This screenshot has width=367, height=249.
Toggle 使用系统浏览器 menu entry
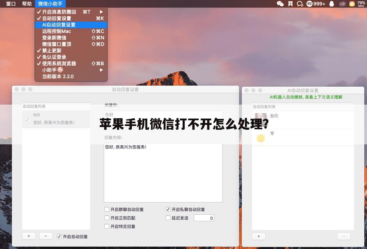tap(71, 64)
